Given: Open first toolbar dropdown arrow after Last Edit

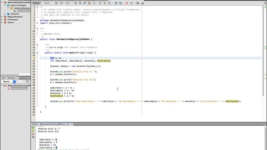Looking at the screenshot, I should 64,3.
